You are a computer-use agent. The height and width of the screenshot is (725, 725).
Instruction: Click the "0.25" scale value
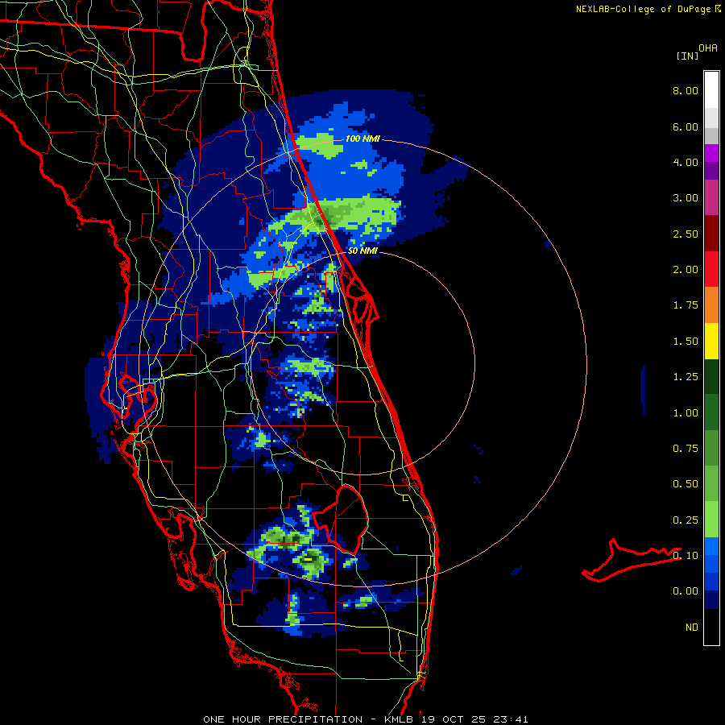[x=686, y=520]
